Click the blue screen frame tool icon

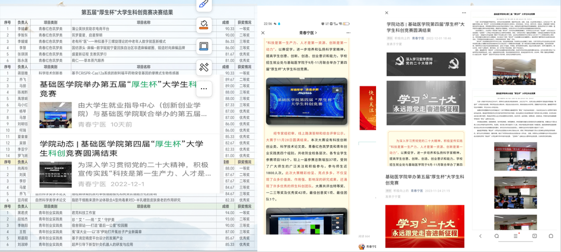point(204,46)
